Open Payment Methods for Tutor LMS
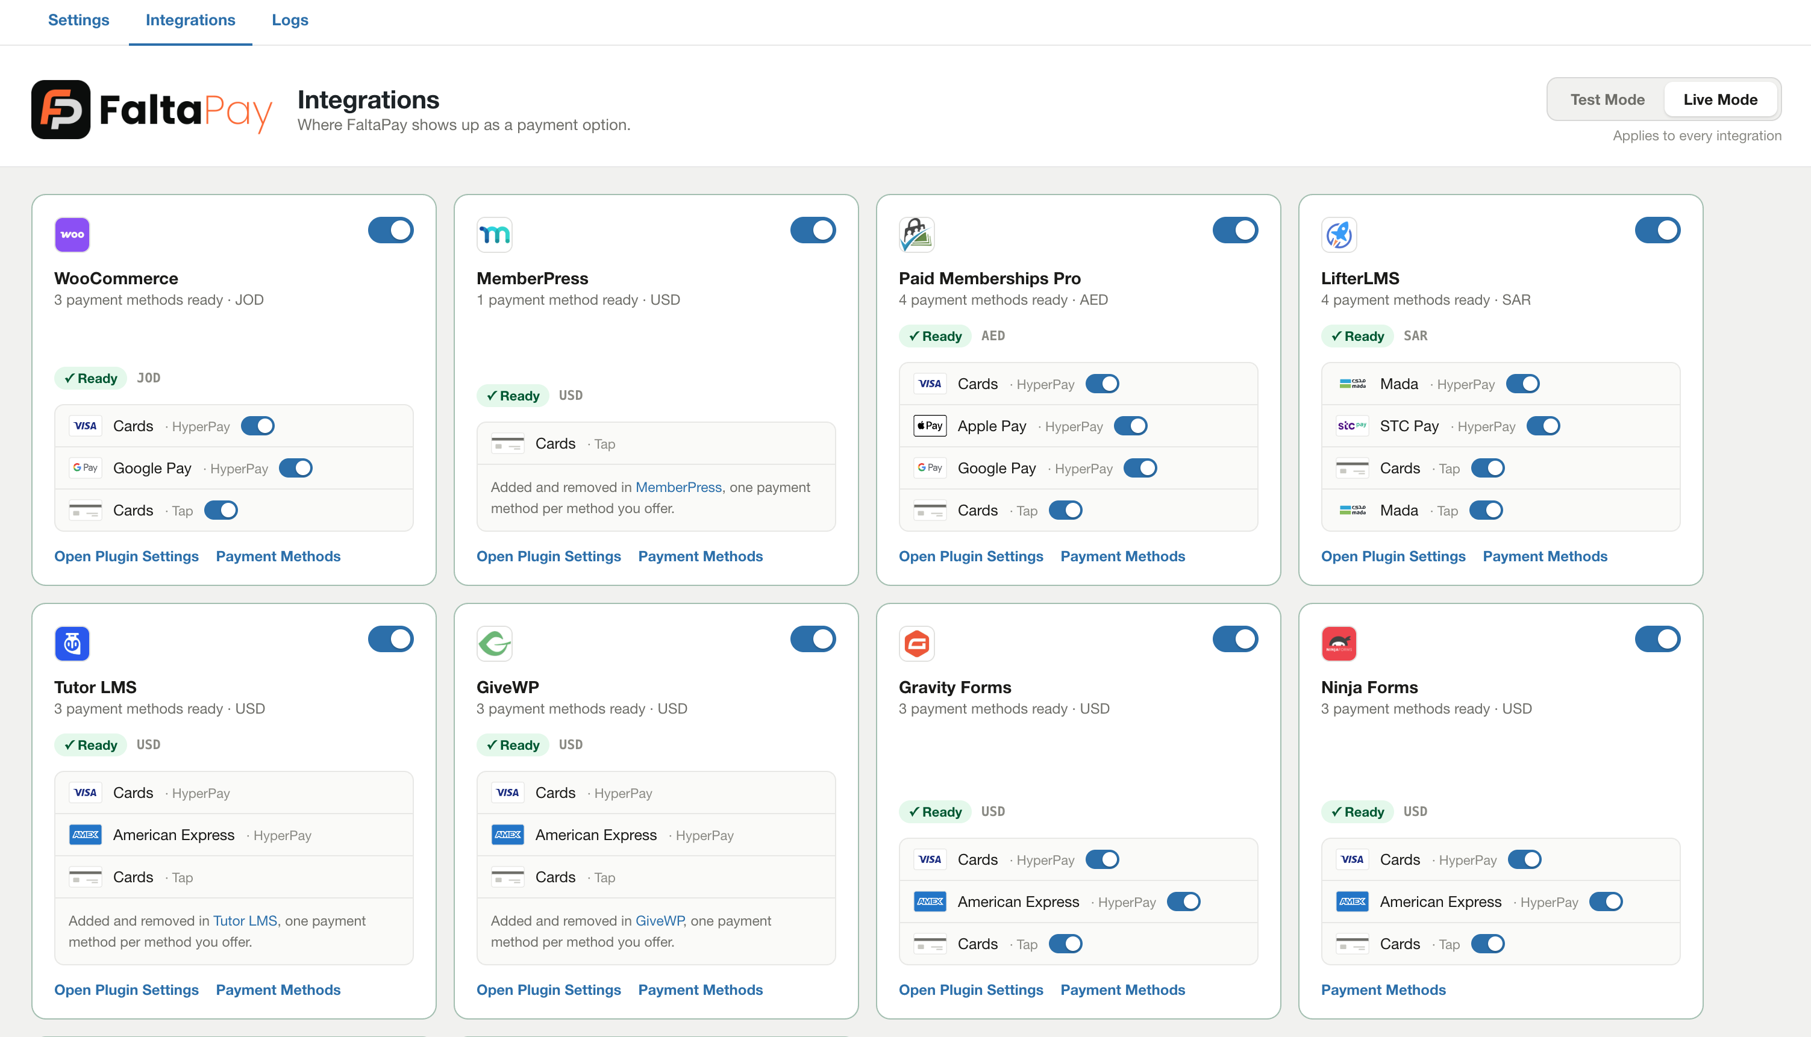 [x=278, y=990]
